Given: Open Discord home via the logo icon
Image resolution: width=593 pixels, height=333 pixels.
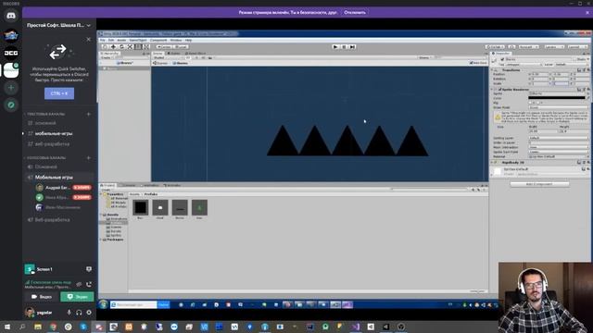Looking at the screenshot, I should coord(11,16).
